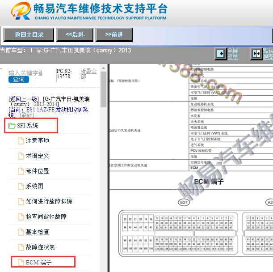Click the SFI 系统 green folder icon

tap(12, 126)
